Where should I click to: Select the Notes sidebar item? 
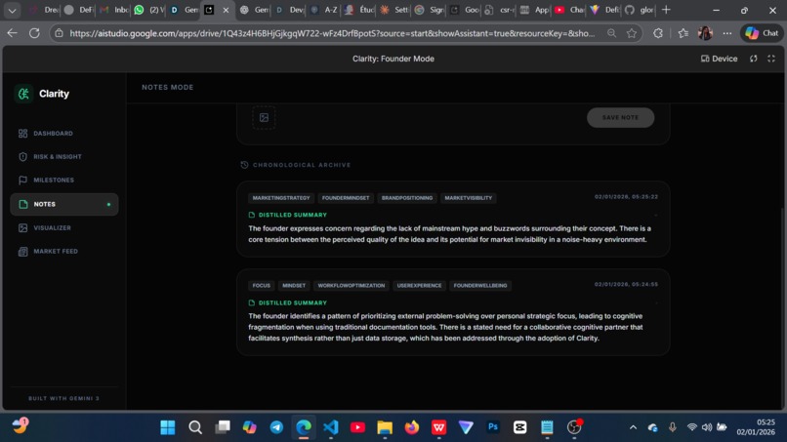64,204
